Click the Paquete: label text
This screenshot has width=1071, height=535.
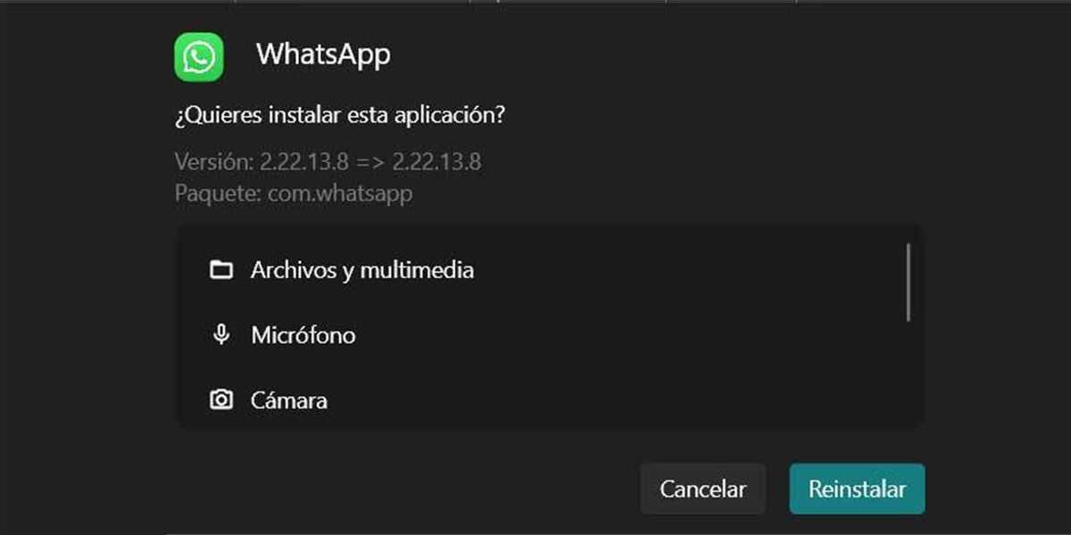point(219,193)
